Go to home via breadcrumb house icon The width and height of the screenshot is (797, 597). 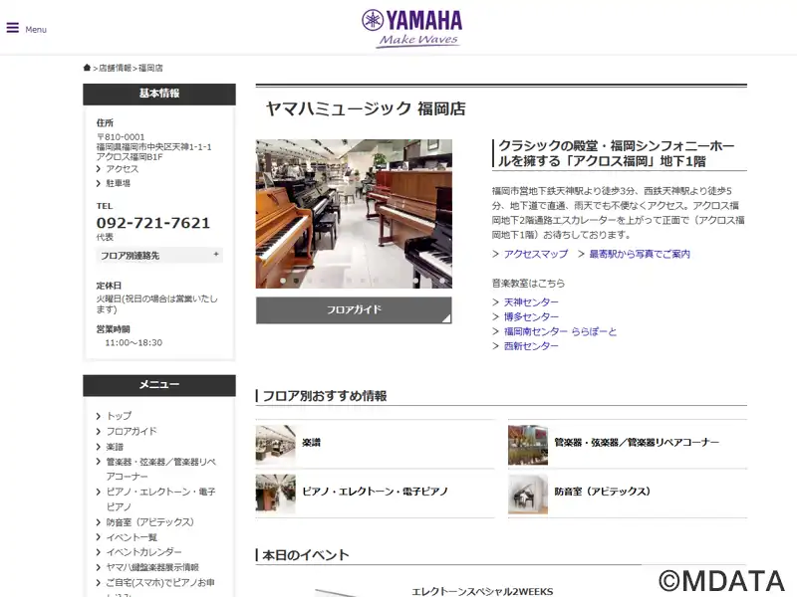click(x=87, y=68)
